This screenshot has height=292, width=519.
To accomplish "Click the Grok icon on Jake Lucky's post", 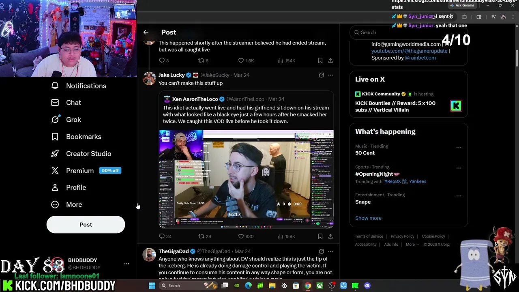I will (321, 75).
